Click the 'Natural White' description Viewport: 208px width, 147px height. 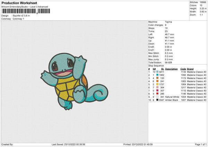click(172, 97)
